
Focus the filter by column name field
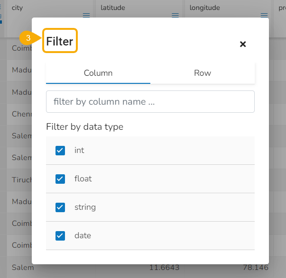coord(150,102)
